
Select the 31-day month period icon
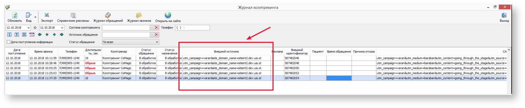pos(24,35)
